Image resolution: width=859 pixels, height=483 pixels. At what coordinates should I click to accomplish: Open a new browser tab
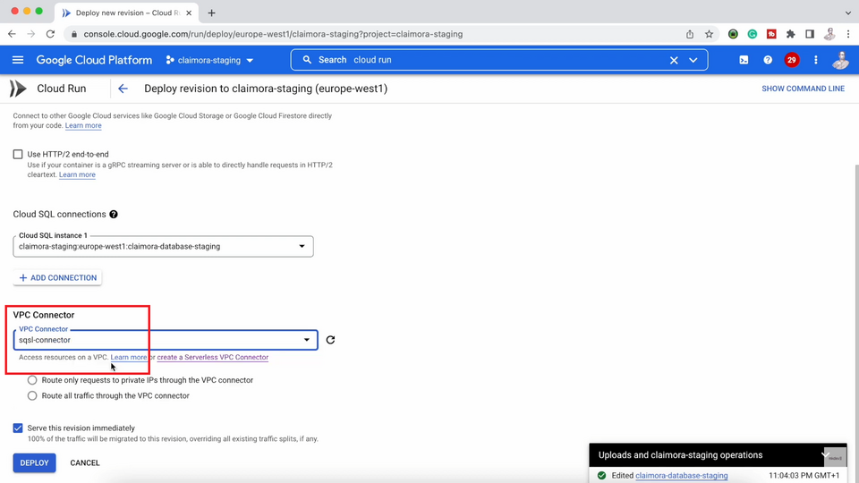211,13
